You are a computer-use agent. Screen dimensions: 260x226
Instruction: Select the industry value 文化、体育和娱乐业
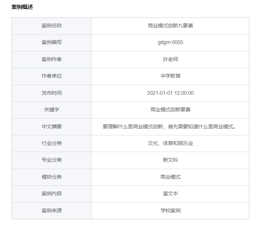pos(170,144)
